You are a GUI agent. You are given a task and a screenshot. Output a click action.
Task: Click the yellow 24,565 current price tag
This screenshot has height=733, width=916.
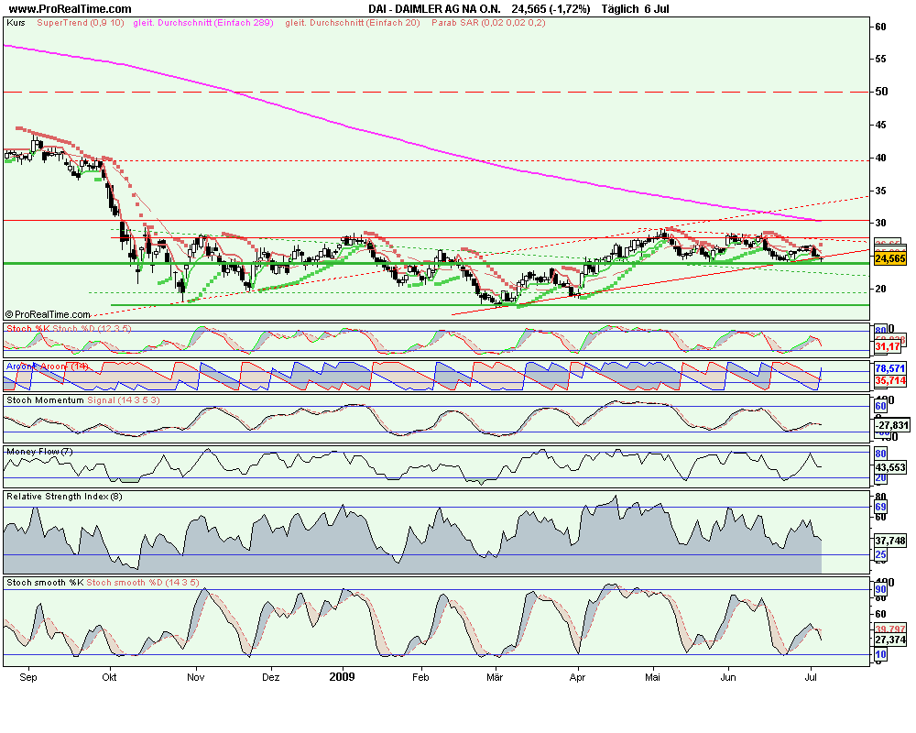coord(890,258)
